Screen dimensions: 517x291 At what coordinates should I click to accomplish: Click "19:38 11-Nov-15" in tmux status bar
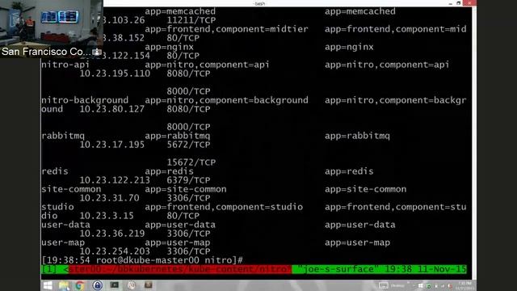tap(426, 269)
